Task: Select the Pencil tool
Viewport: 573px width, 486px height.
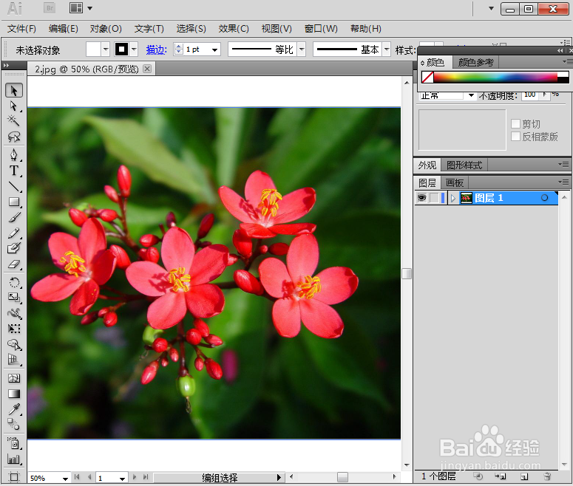Action: pyautogui.click(x=14, y=233)
